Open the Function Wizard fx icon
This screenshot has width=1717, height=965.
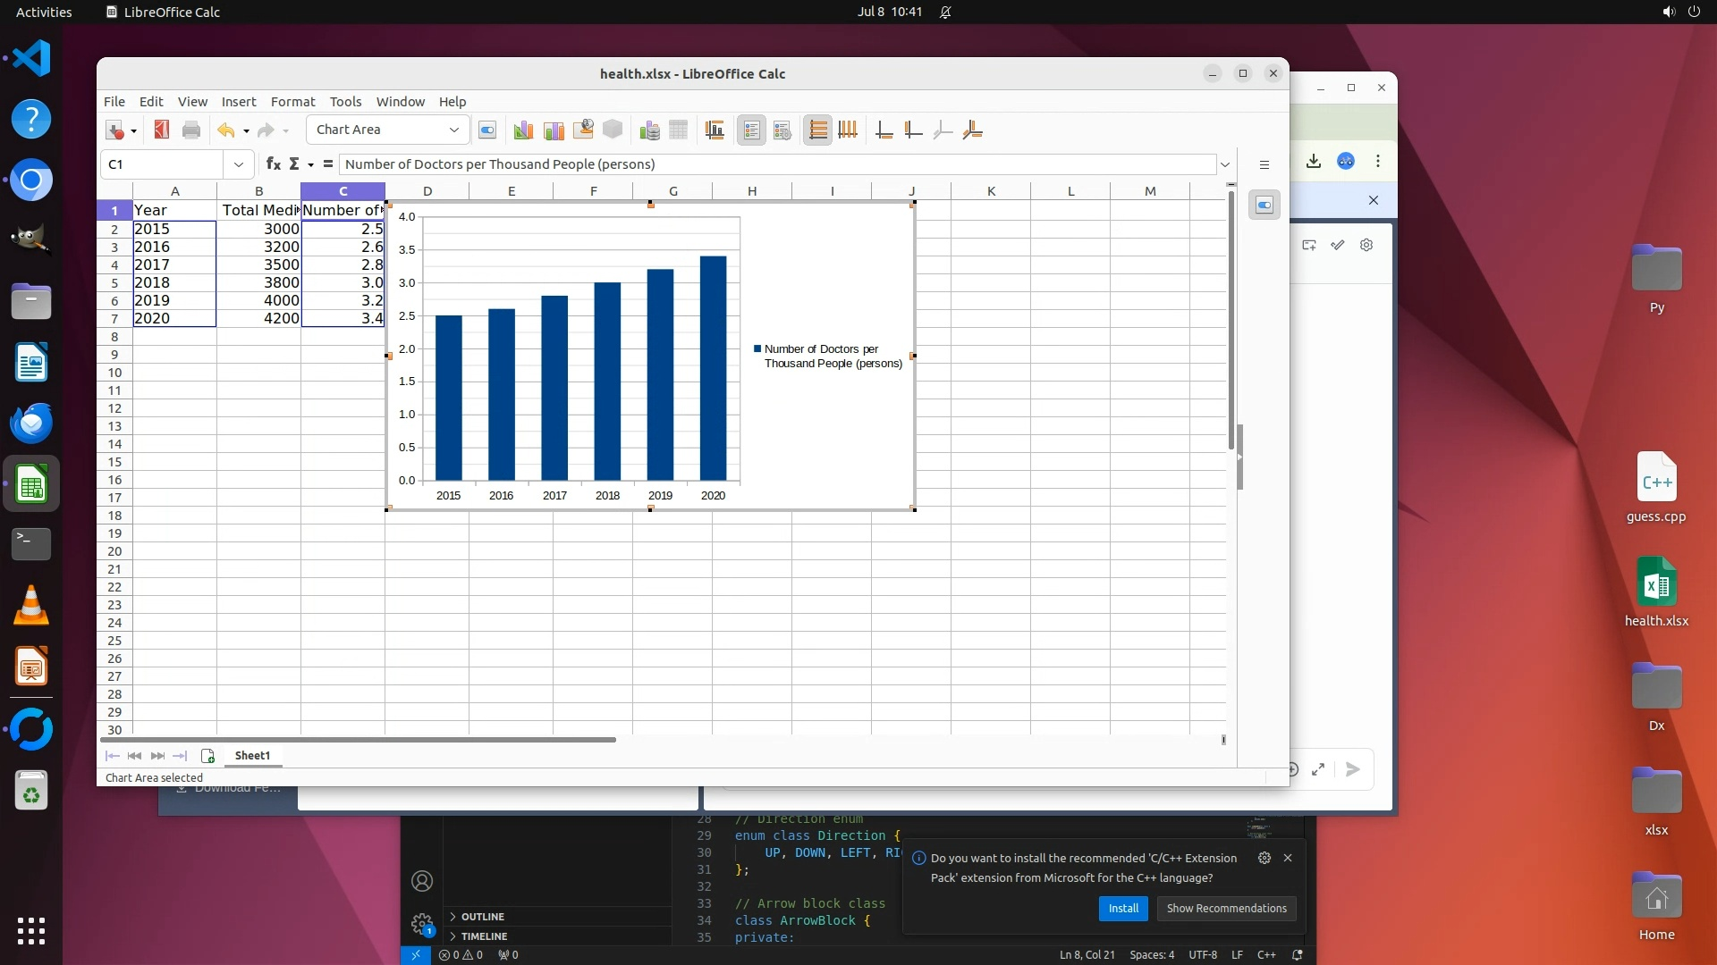(x=273, y=164)
